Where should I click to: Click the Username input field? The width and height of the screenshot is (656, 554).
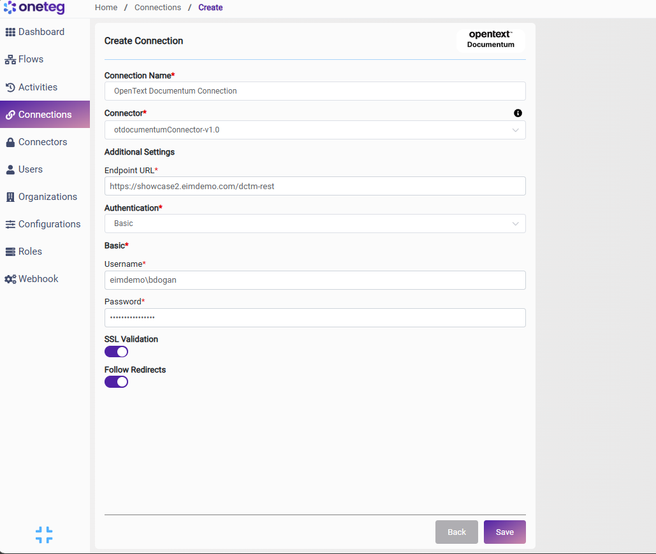[315, 280]
